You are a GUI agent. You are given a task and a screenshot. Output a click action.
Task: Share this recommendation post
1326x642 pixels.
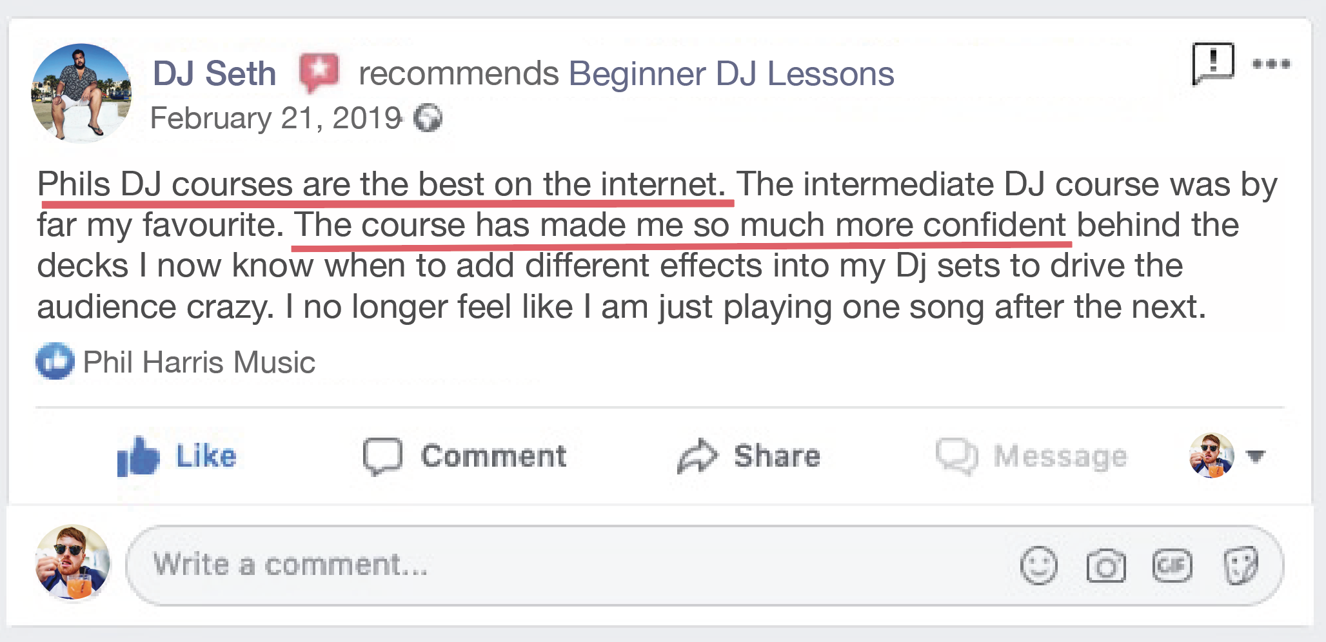[x=749, y=456]
